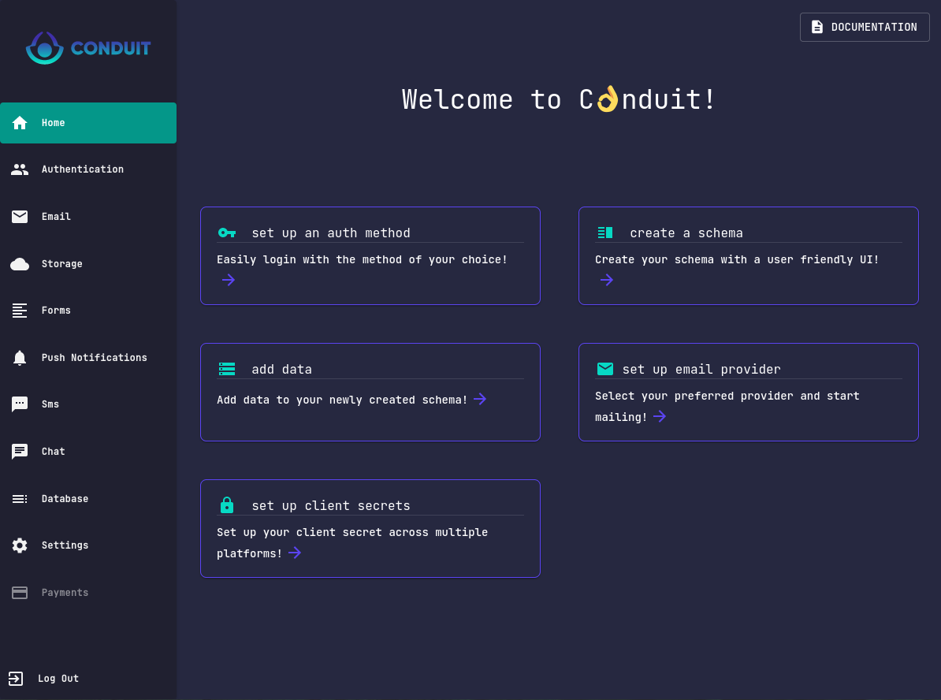Viewport: 941px width, 700px height.
Task: Open the 'create a schema' card title
Action: pyautogui.click(x=686, y=233)
